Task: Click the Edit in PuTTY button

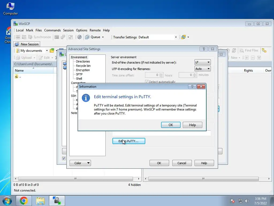Action: pyautogui.click(x=129, y=141)
